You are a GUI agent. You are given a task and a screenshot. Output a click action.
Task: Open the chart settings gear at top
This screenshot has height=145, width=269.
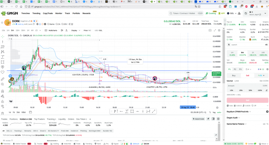(219, 30)
